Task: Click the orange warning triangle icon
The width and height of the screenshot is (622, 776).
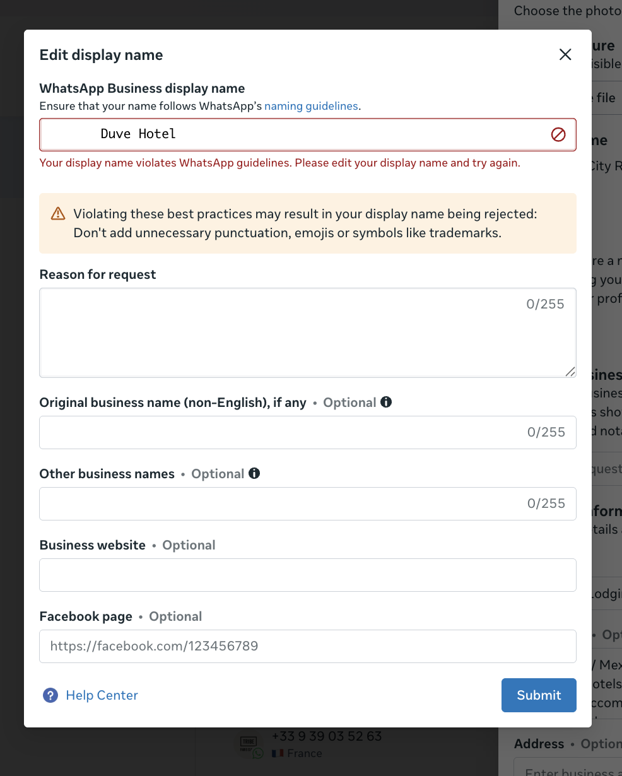Action: point(58,213)
